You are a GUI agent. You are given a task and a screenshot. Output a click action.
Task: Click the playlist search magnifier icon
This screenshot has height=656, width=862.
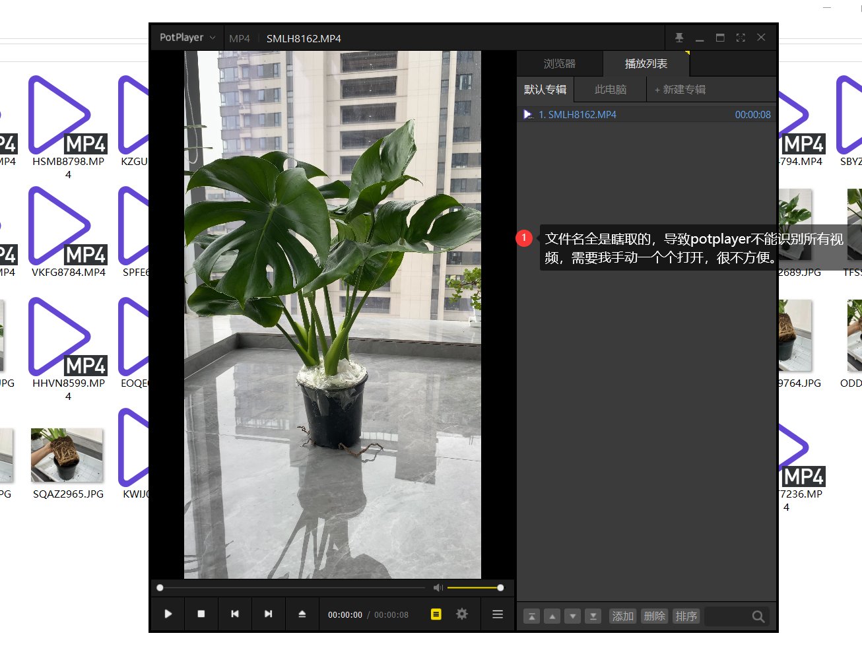[x=758, y=616]
